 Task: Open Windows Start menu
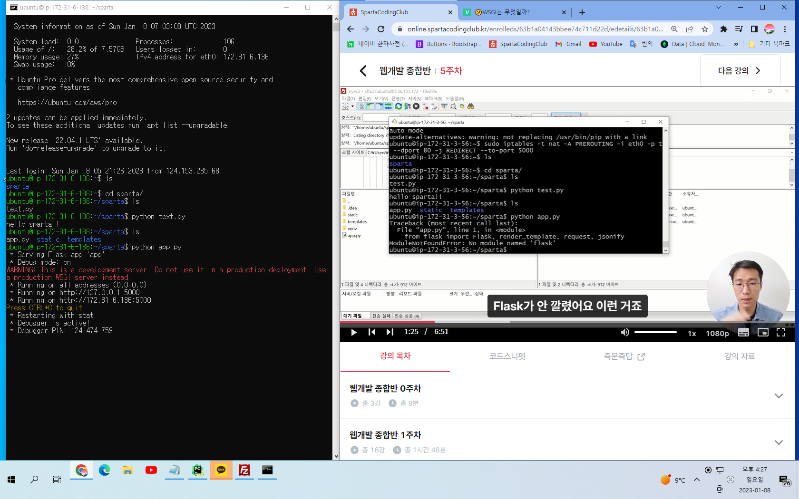tap(11, 480)
